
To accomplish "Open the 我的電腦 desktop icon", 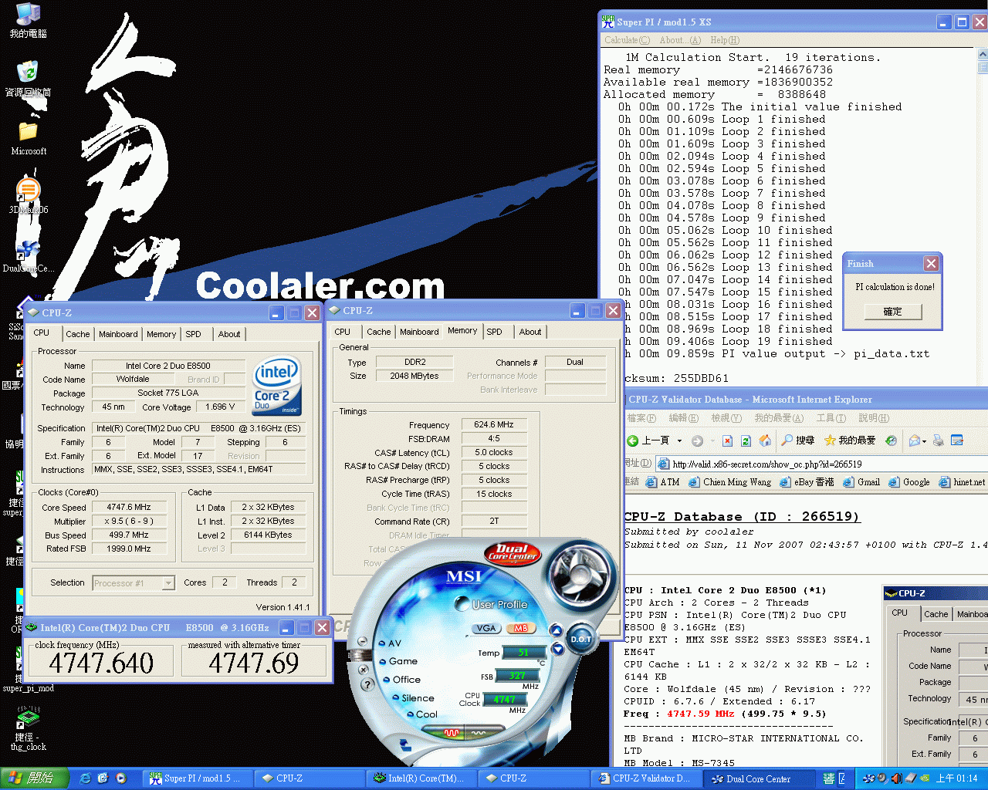I will point(29,21).
